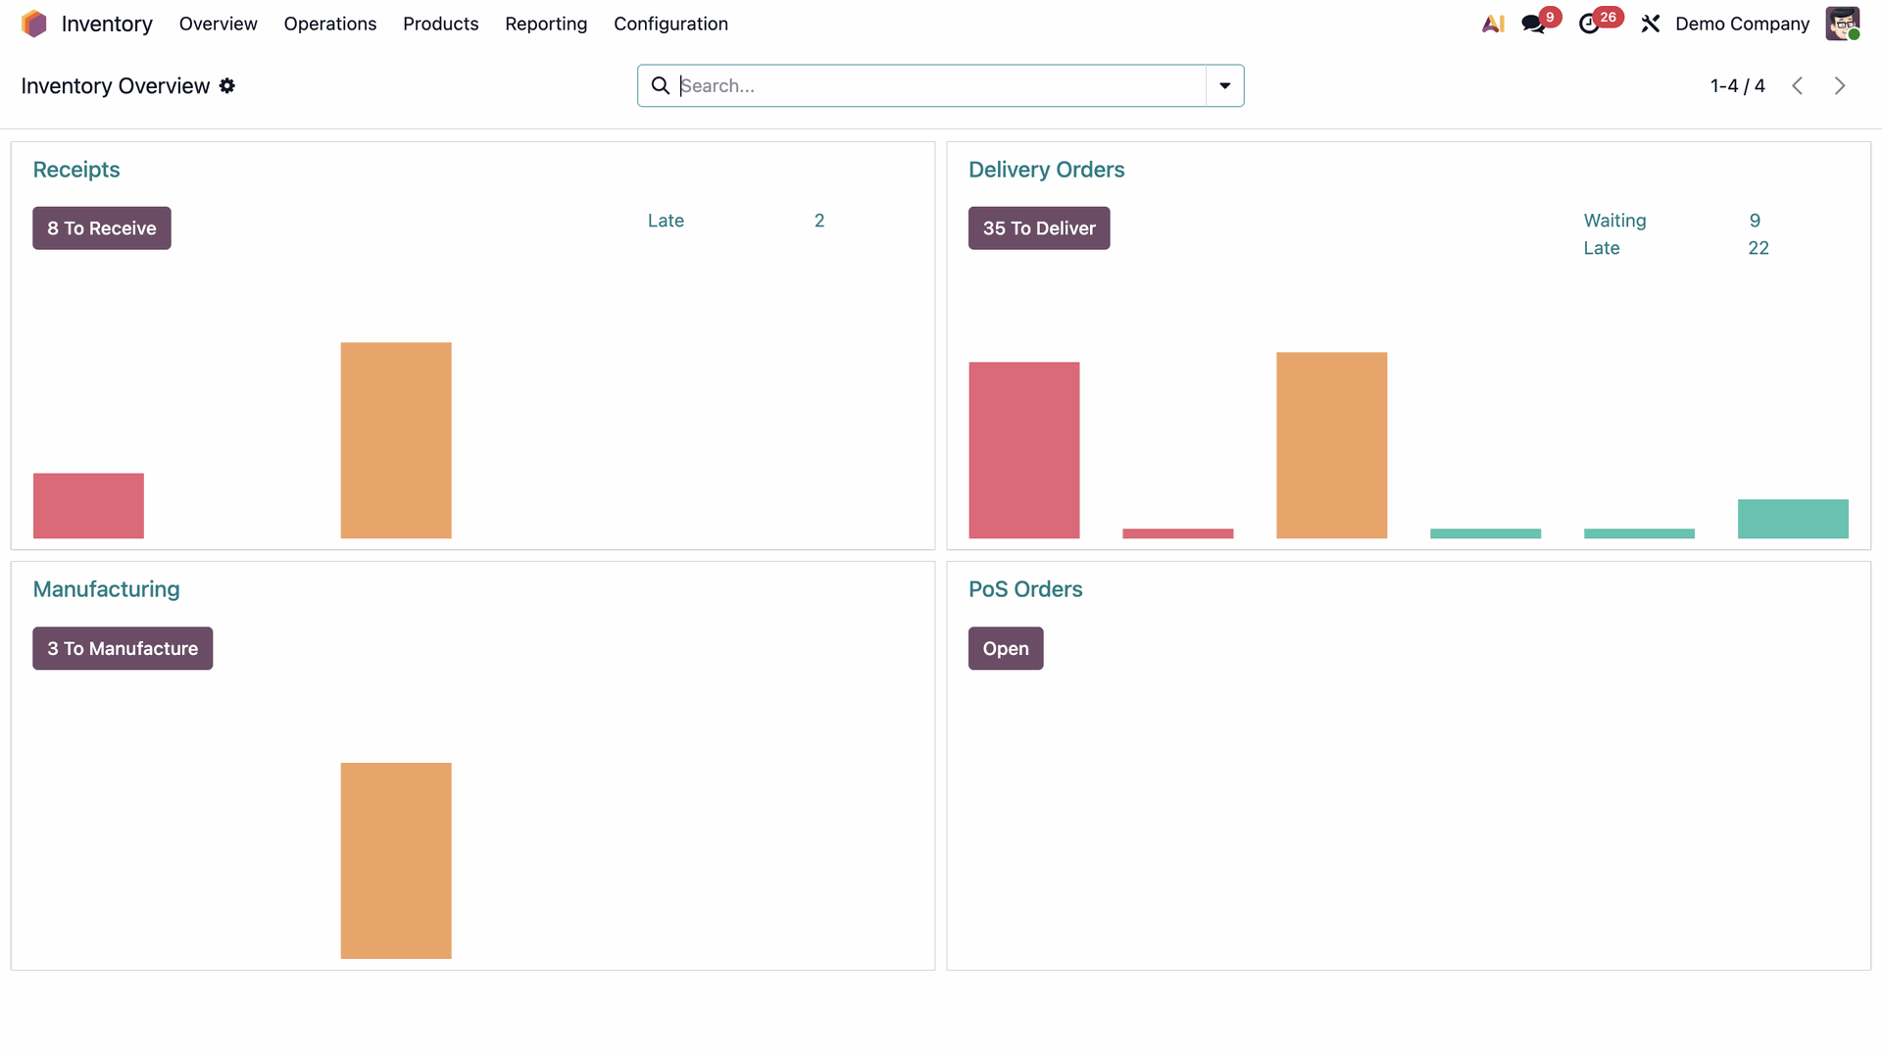Click the small red bar in Delivery Orders
Image resolution: width=1882 pixels, height=1055 pixels.
pos(1177,533)
